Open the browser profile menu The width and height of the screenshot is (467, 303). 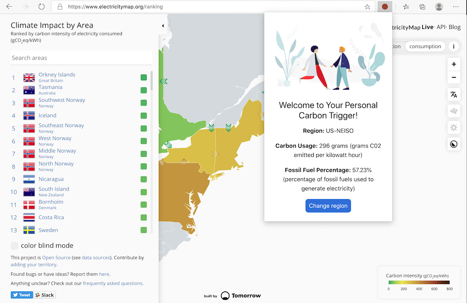pos(439,7)
